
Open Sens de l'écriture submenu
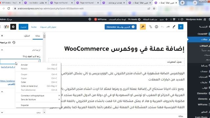click(x=38, y=99)
